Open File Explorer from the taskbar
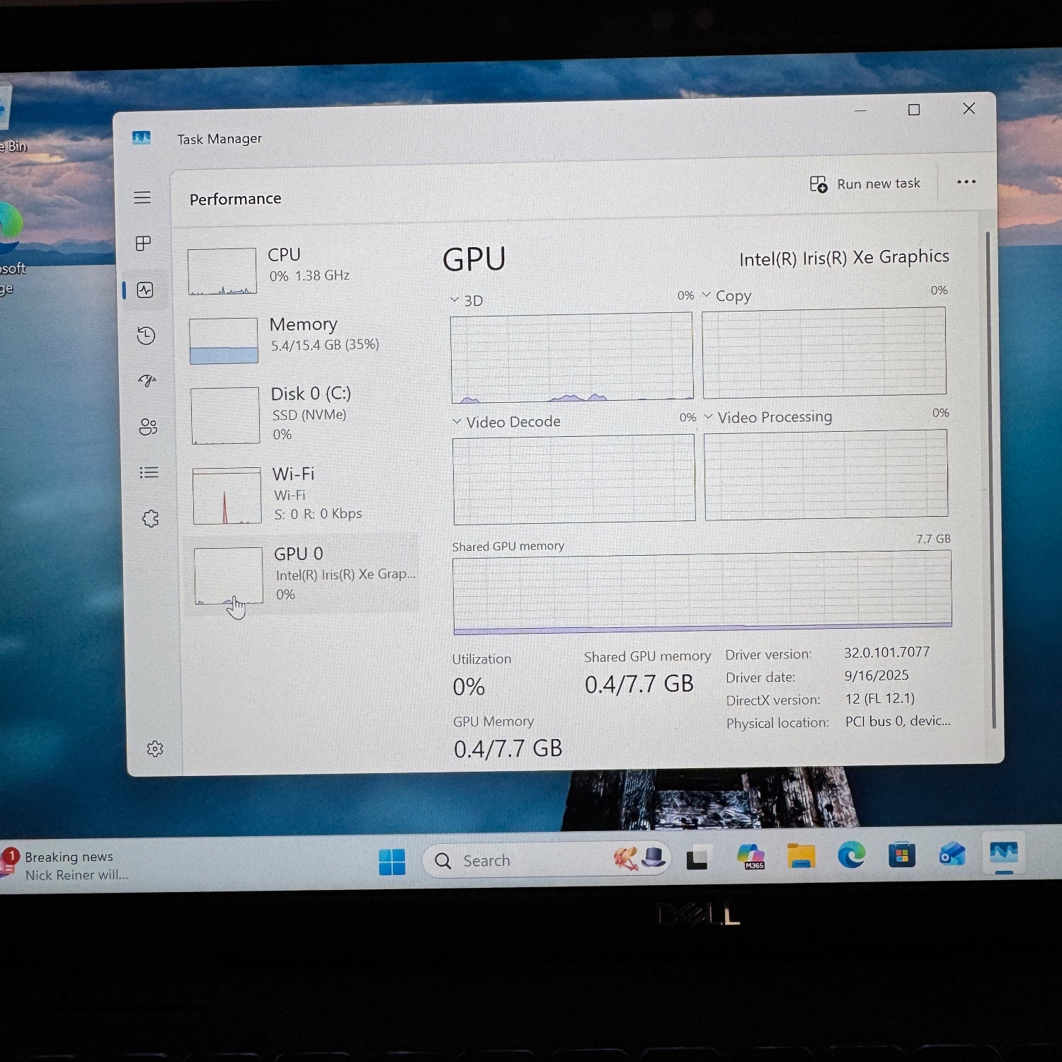The height and width of the screenshot is (1062, 1062). click(x=801, y=857)
